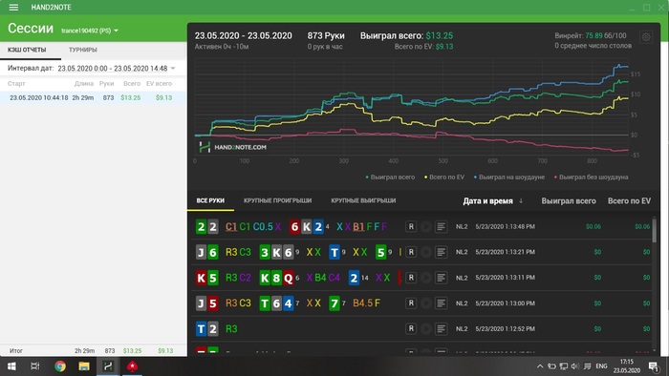669x376 pixels.
Task: Open Task View on the taskbar
Action: point(35,366)
